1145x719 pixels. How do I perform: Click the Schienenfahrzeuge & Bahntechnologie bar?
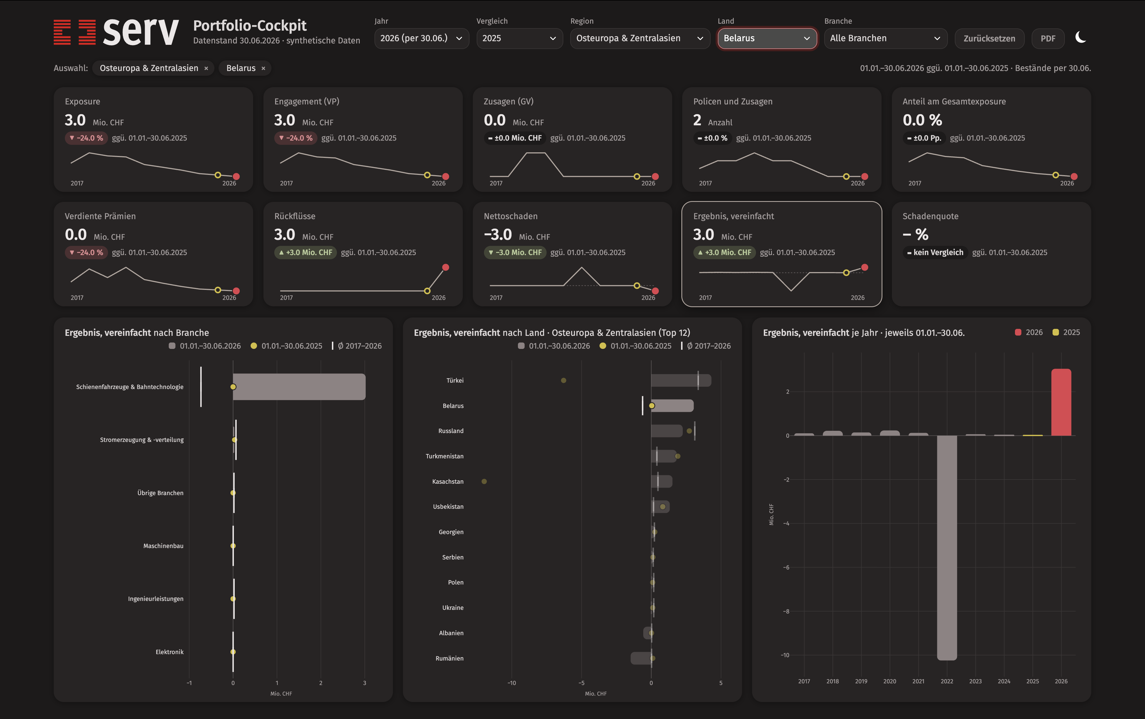coord(299,387)
